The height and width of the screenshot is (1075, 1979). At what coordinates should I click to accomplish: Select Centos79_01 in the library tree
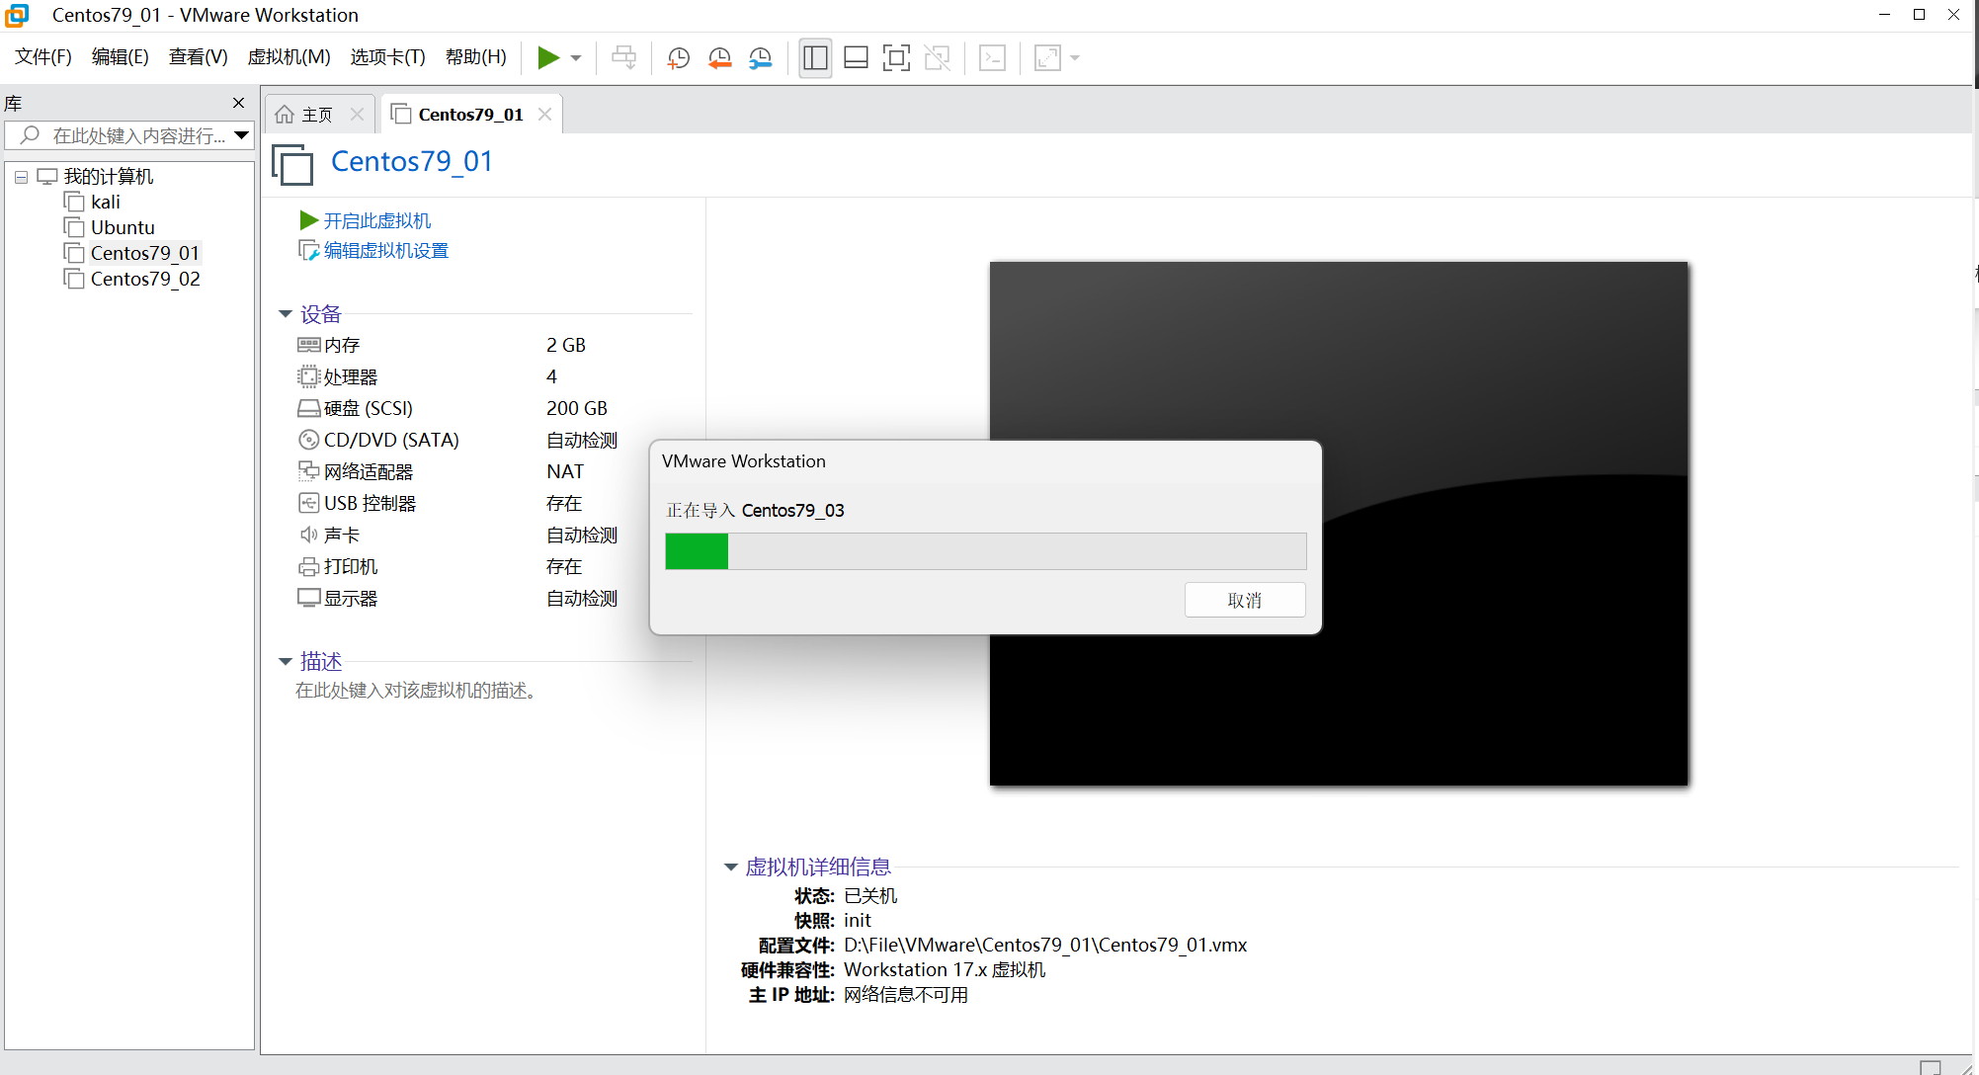tap(145, 253)
